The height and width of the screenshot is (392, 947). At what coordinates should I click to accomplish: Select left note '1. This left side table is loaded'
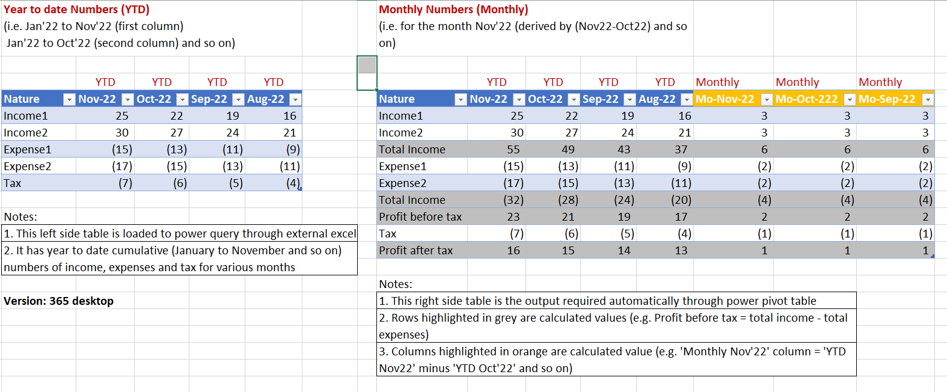click(180, 234)
